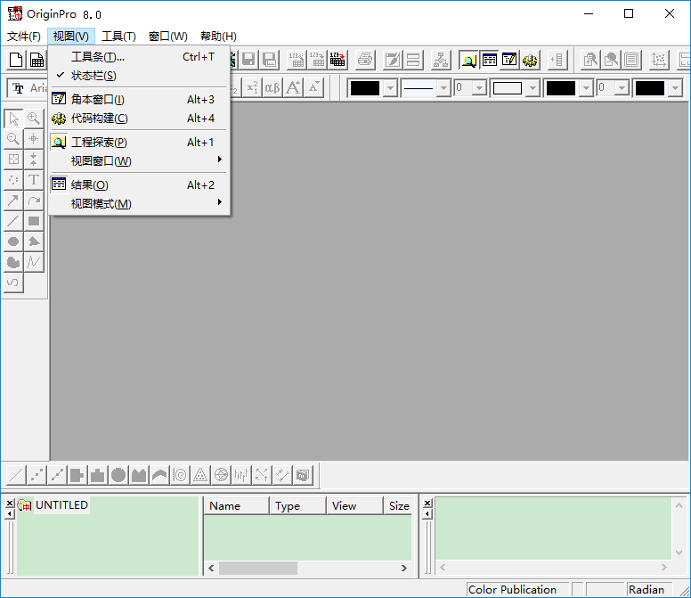
Task: Open the Project Explorer toolbar icon
Action: click(x=468, y=60)
